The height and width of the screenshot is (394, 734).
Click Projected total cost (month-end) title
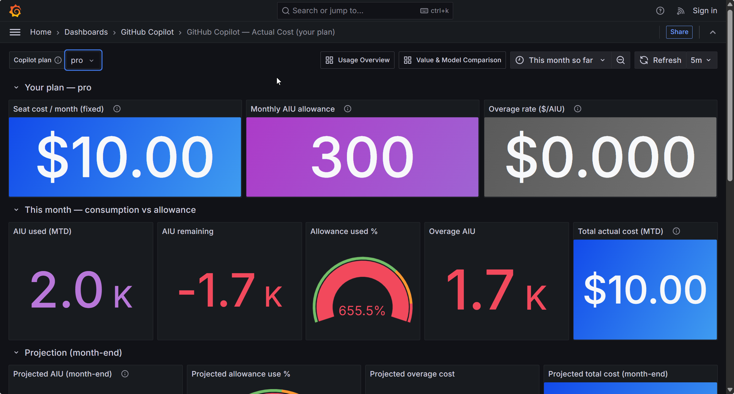[x=608, y=374]
